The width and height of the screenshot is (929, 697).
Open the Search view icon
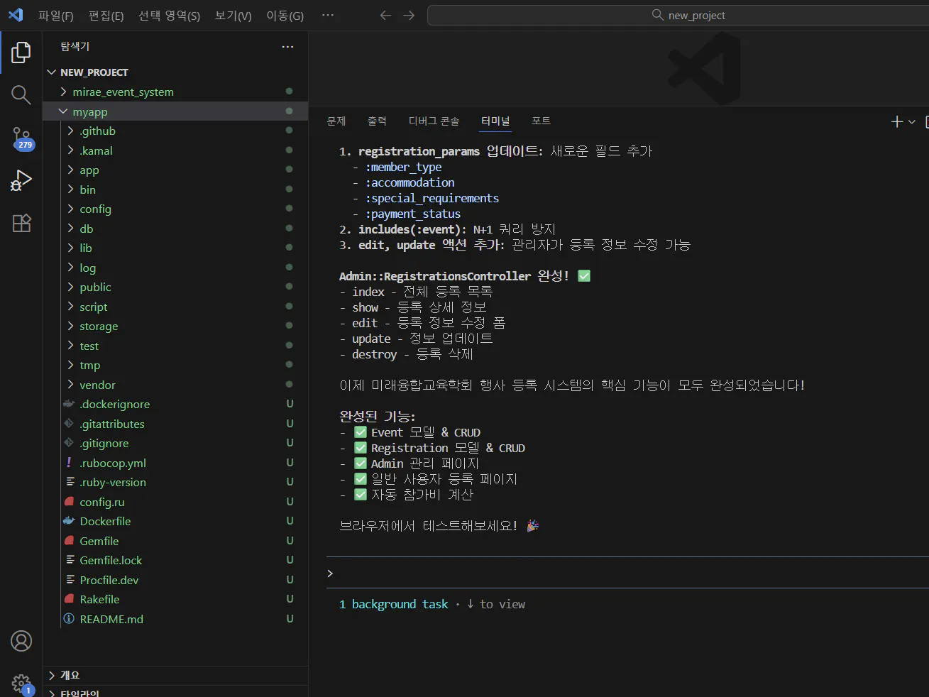click(21, 95)
